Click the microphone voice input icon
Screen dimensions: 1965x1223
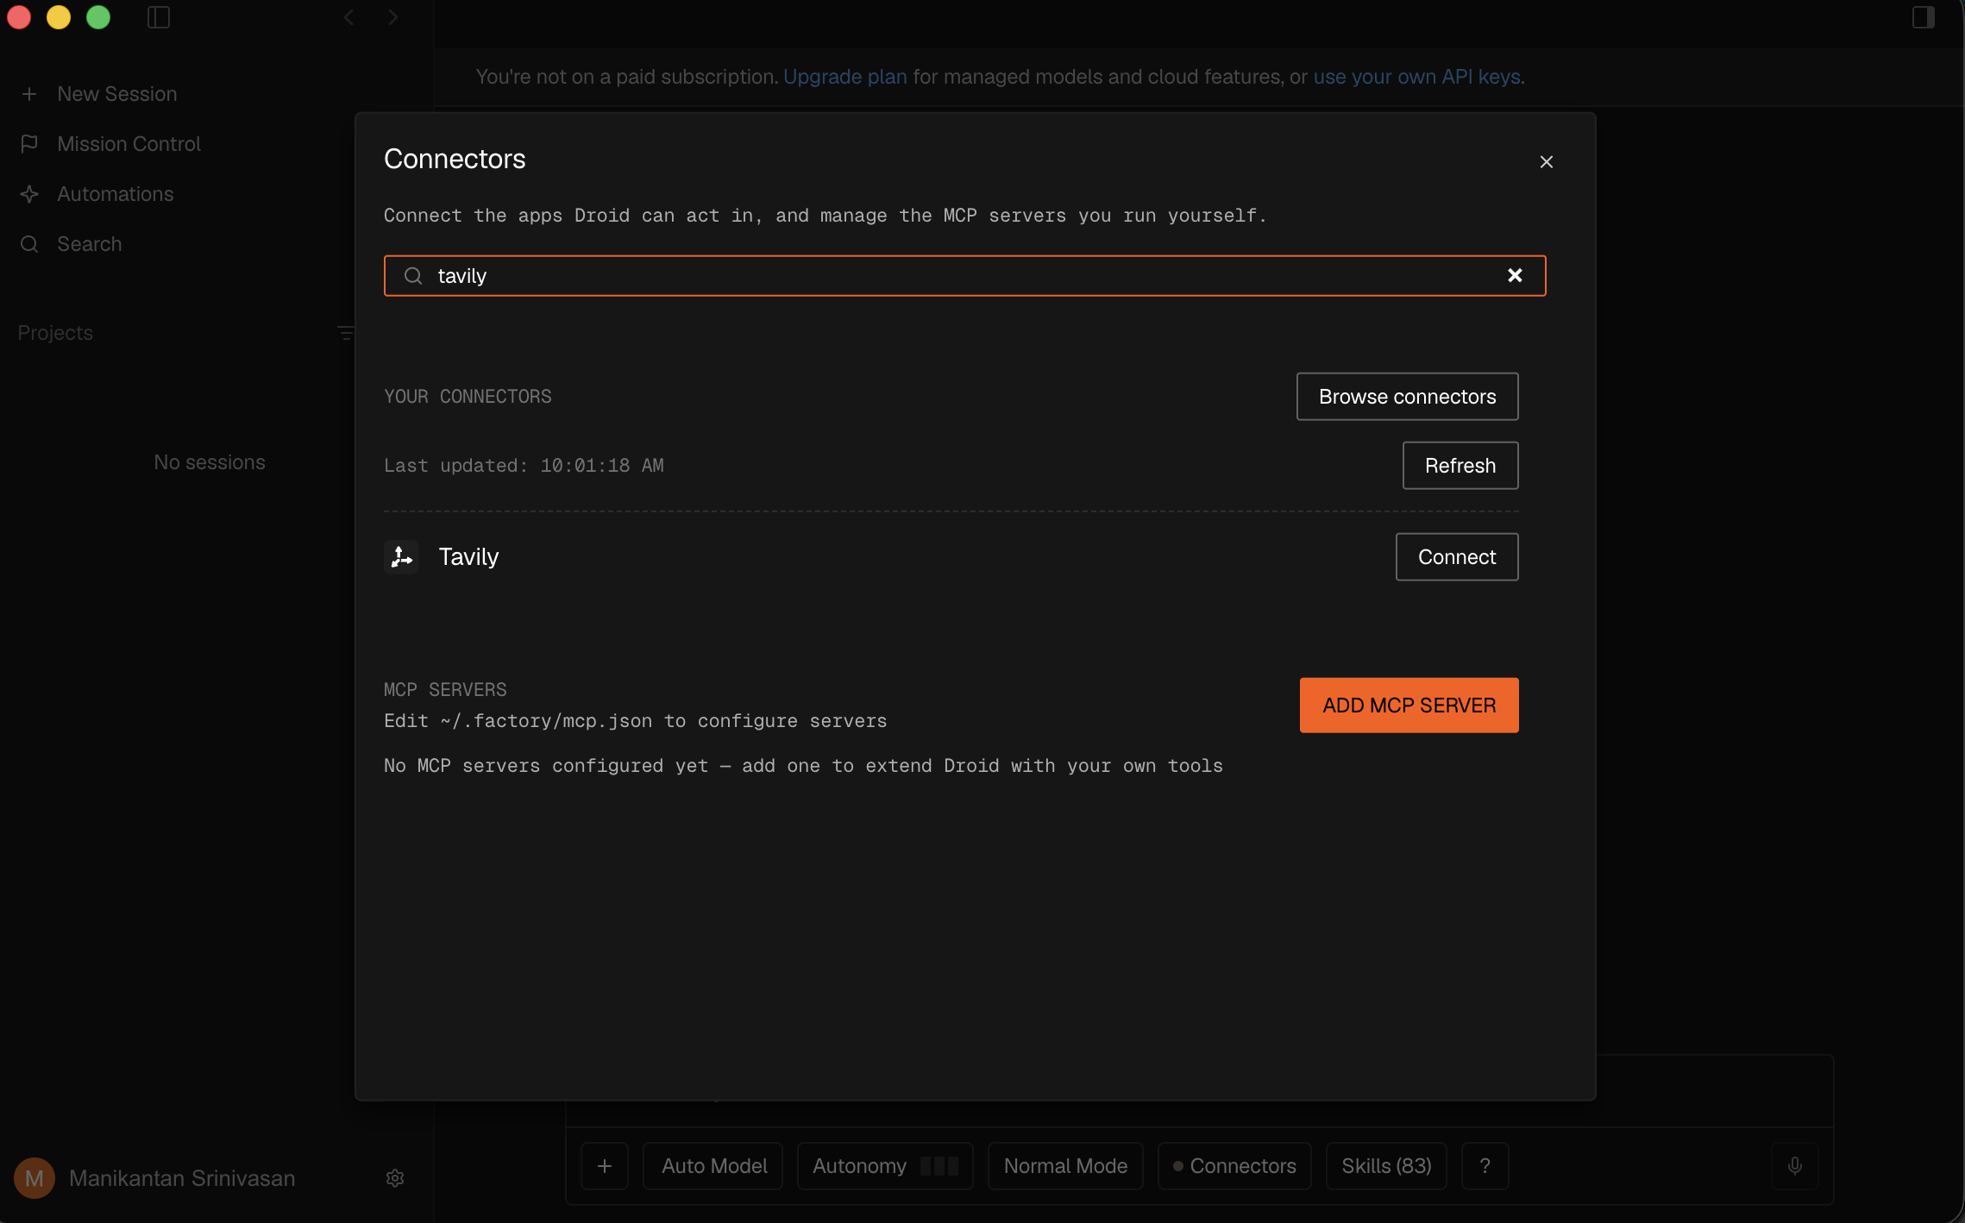(1795, 1166)
